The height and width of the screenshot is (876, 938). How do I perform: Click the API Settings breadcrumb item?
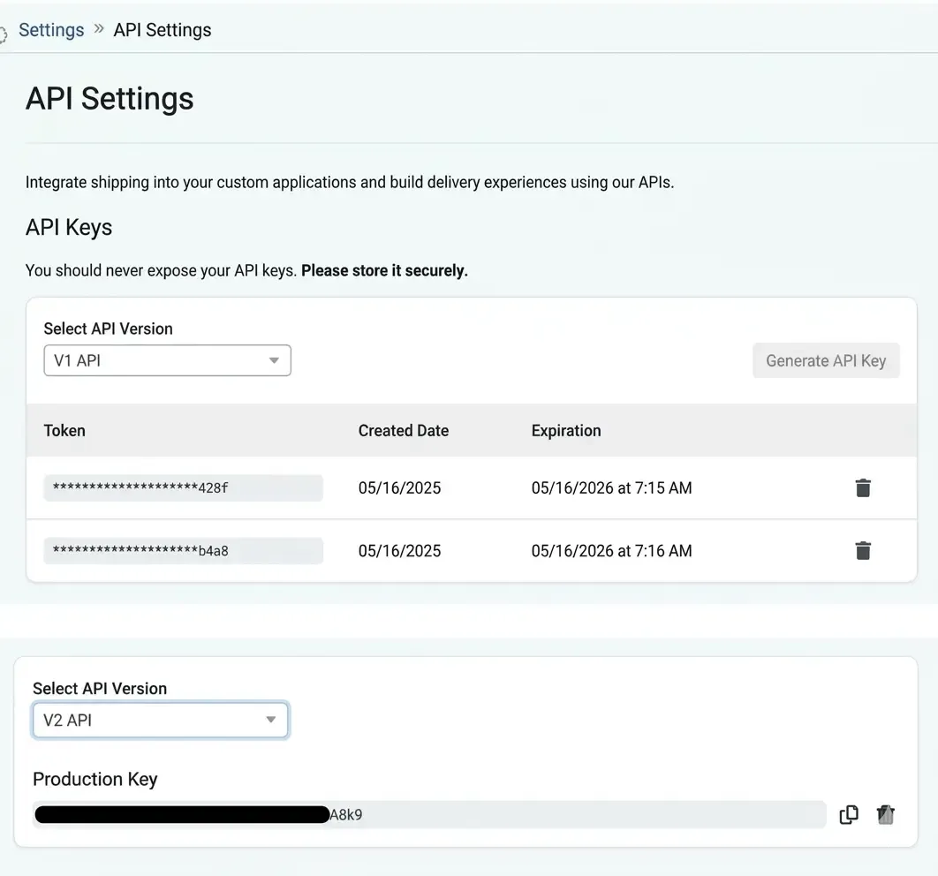tap(163, 30)
